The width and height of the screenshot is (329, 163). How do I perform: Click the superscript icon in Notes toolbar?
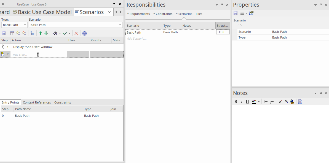(280, 102)
